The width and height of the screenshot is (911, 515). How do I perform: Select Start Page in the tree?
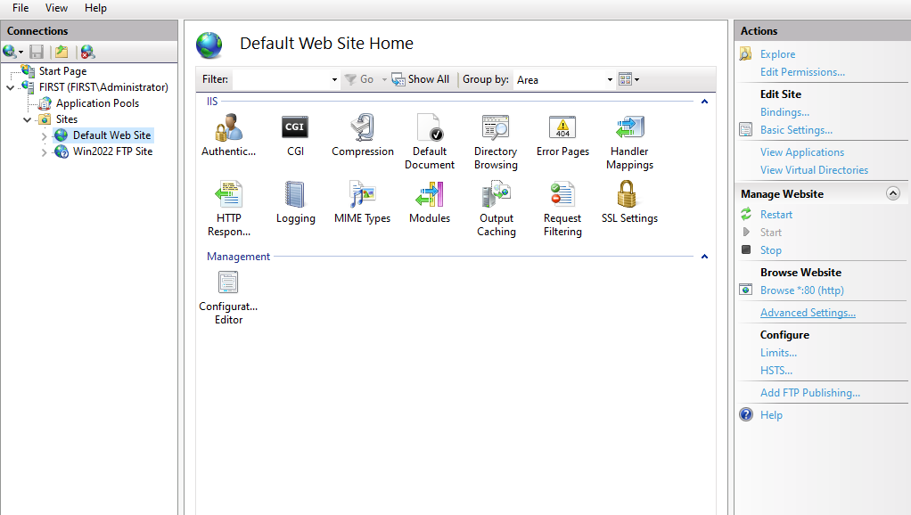point(62,70)
